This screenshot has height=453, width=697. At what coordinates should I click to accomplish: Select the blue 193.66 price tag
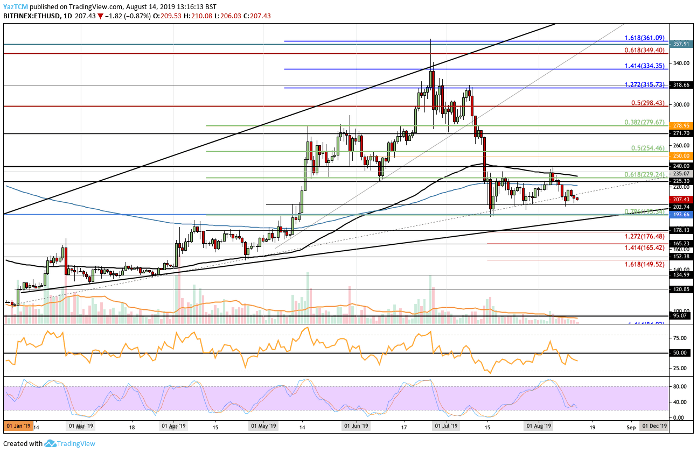click(682, 214)
